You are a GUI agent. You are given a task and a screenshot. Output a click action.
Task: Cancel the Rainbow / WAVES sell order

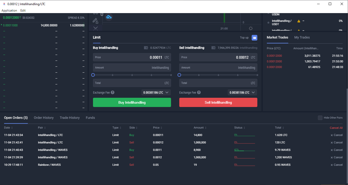337,165
